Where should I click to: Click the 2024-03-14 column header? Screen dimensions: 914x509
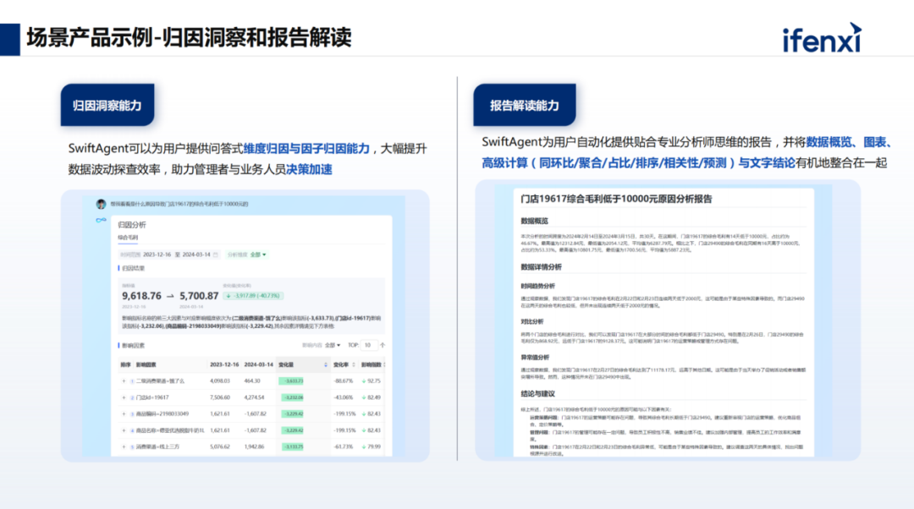coord(259,364)
